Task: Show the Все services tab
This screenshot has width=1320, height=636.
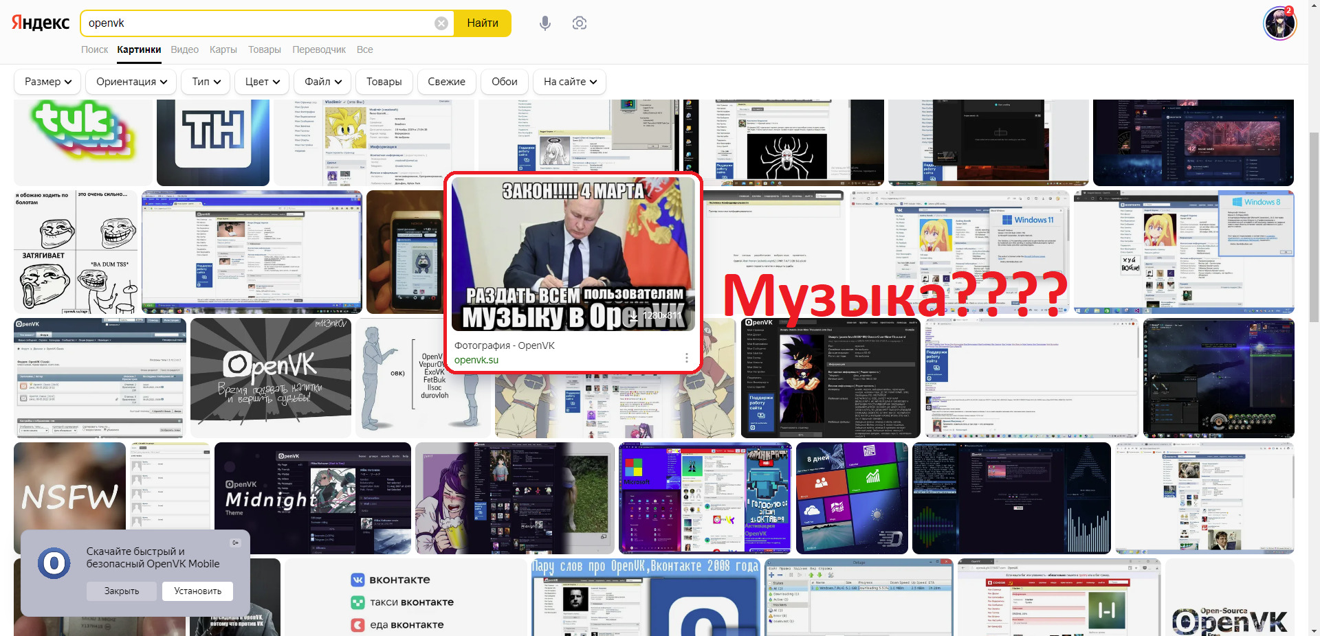Action: coord(364,49)
